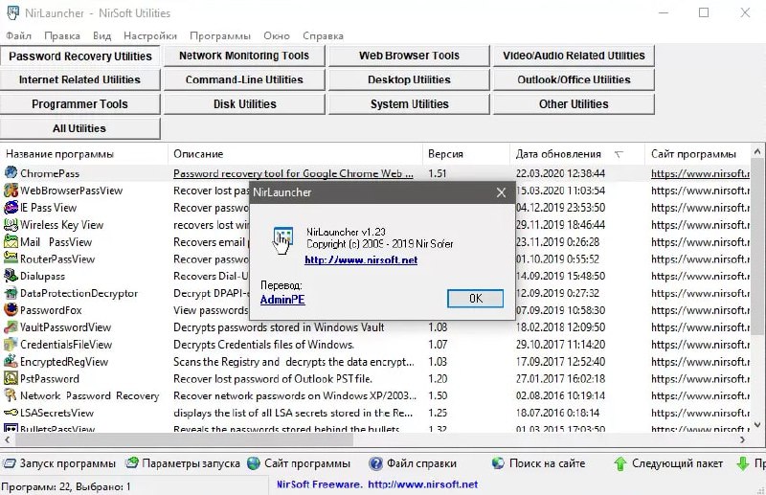
Task: Click the VaultPasswordView icon
Action: 11,326
